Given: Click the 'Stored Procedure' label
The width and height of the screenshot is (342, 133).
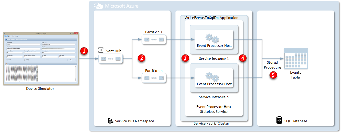Looking at the screenshot, I should [x=272, y=65].
